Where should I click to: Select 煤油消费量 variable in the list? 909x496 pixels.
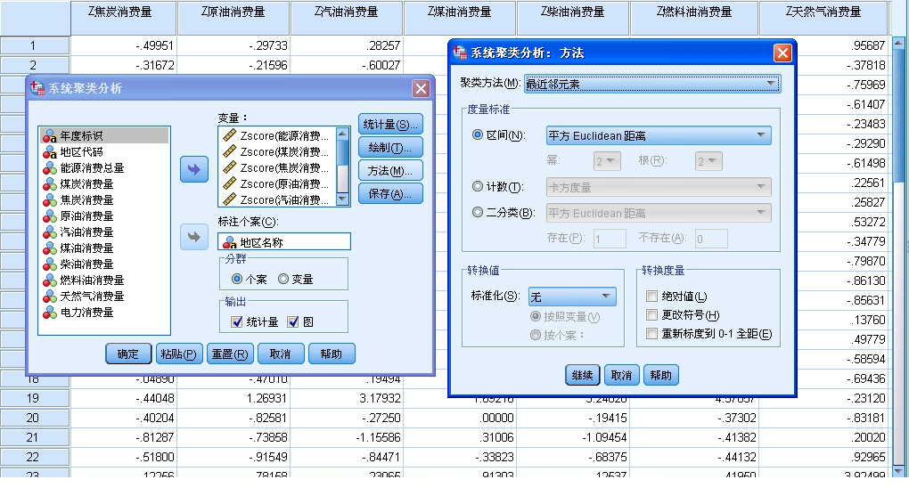(x=104, y=248)
